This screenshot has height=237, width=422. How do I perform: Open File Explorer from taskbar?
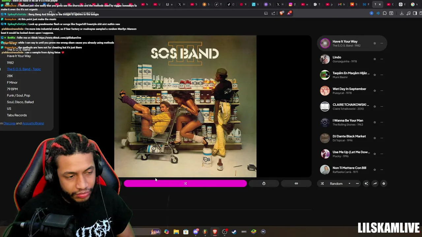(x=176, y=232)
